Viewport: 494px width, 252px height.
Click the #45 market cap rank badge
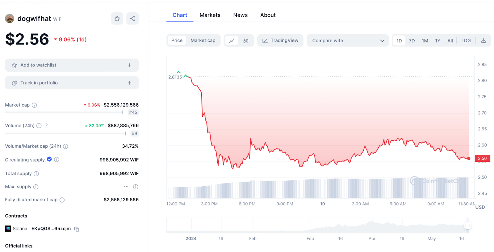133,112
